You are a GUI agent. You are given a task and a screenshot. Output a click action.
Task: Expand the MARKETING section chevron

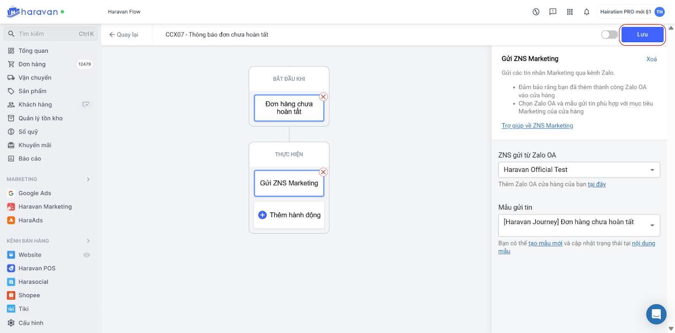click(88, 179)
